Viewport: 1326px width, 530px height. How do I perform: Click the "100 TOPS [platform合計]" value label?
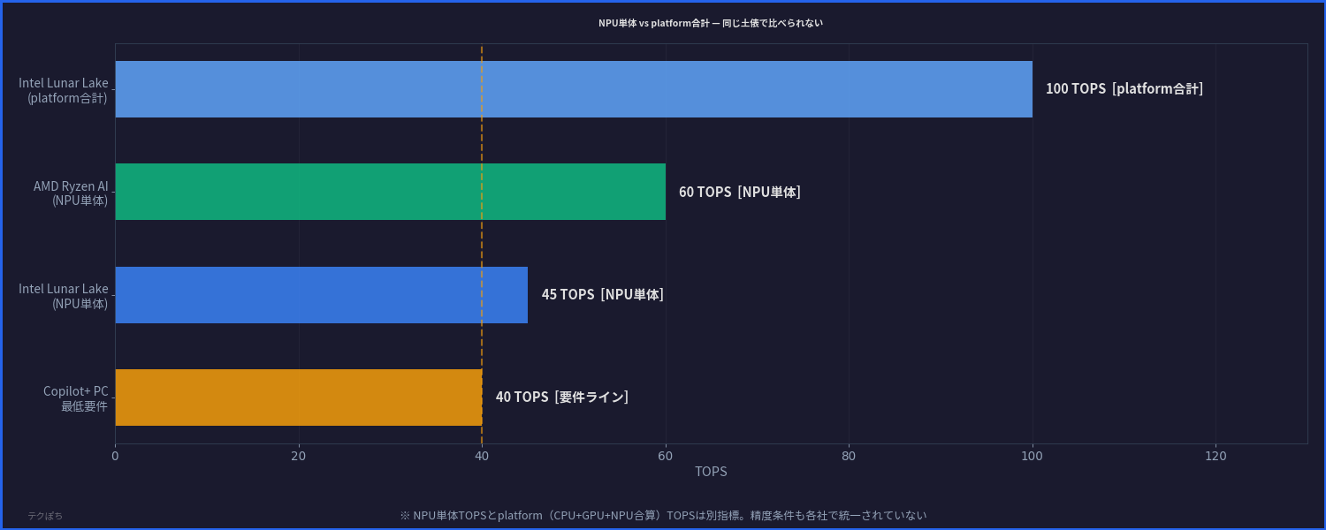1124,89
